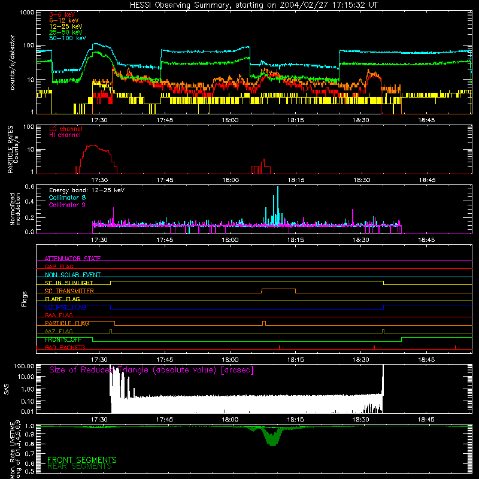Click the Size of Reduced Triangle title
The height and width of the screenshot is (479, 479).
(151, 370)
